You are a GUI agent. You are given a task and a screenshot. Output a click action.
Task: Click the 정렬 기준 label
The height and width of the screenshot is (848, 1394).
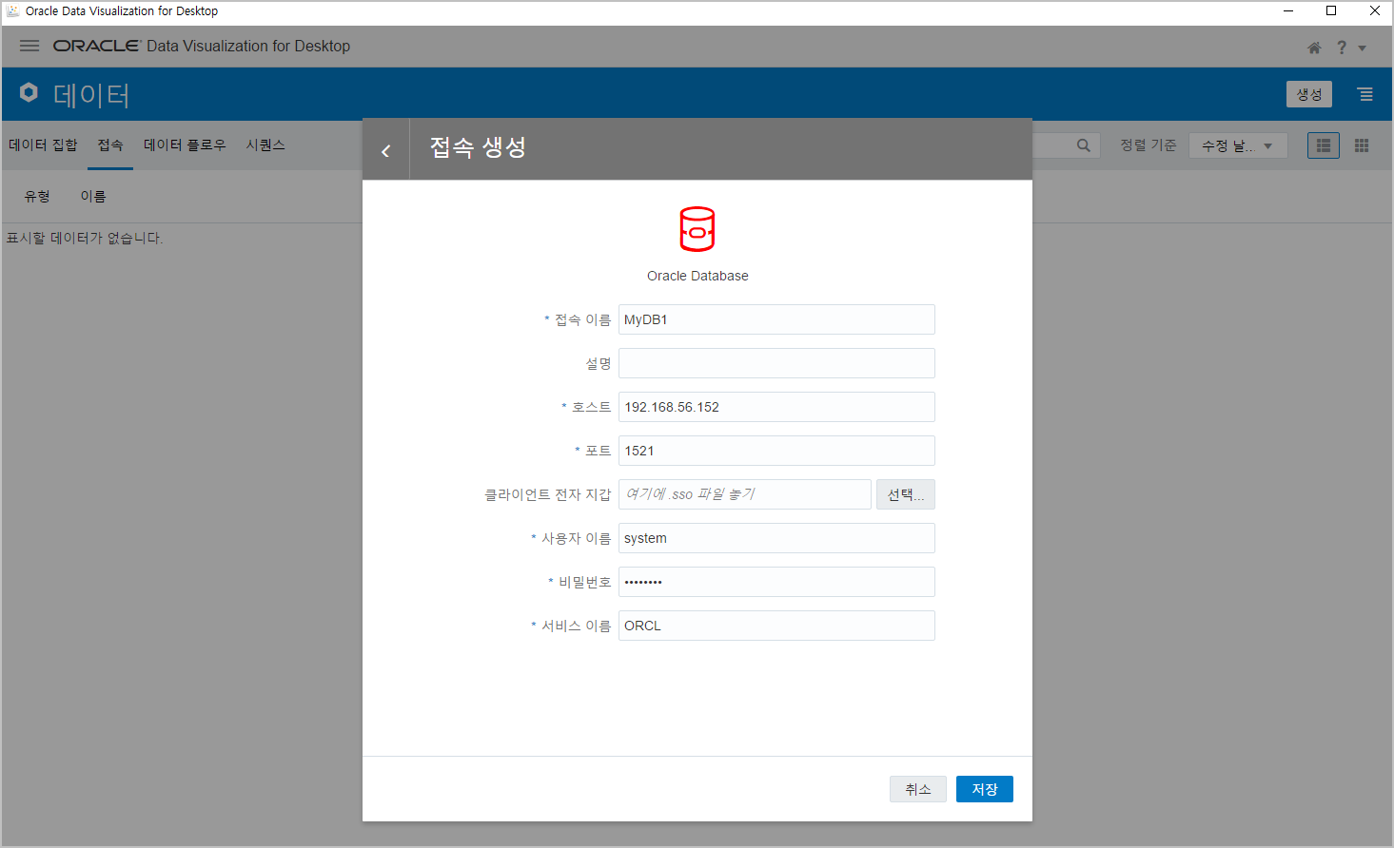coord(1149,145)
